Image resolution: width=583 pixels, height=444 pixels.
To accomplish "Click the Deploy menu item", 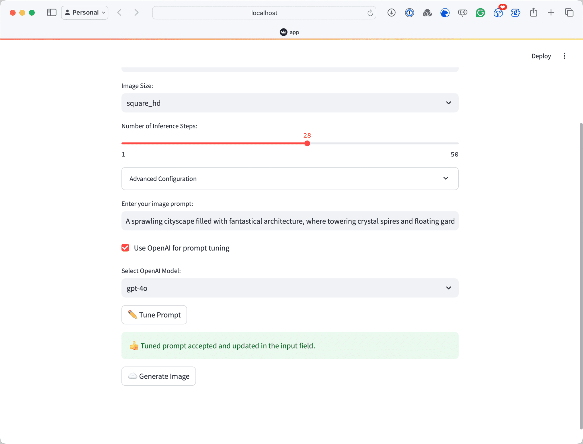I will pyautogui.click(x=541, y=56).
